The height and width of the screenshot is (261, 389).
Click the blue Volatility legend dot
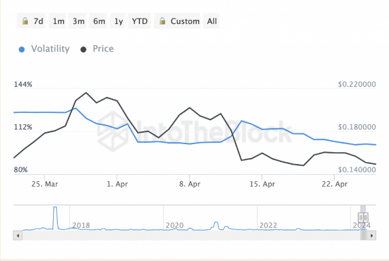(x=22, y=49)
